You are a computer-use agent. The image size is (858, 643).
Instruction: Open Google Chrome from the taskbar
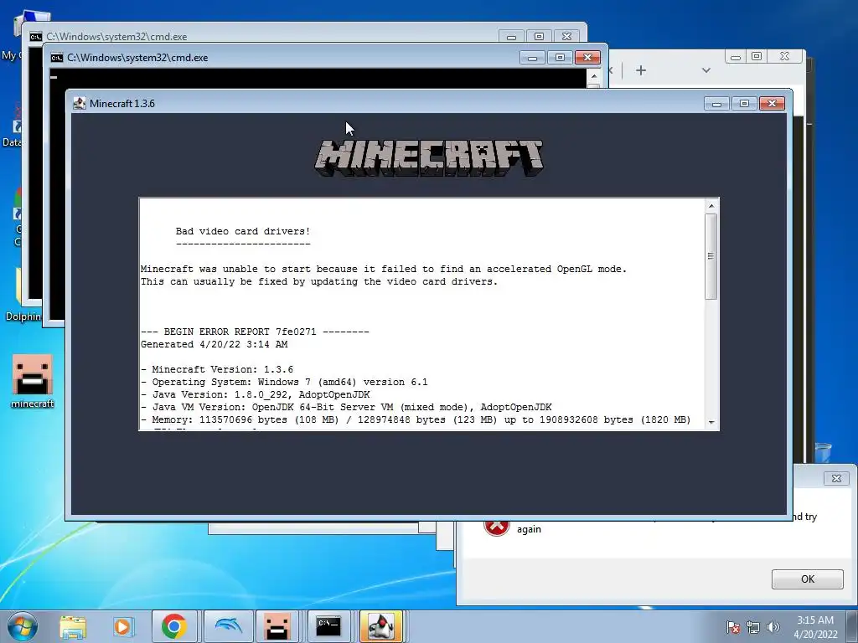[x=174, y=626]
